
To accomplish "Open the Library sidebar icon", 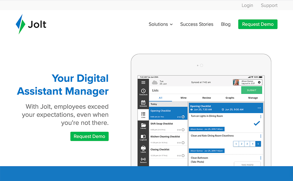I will [143, 126].
